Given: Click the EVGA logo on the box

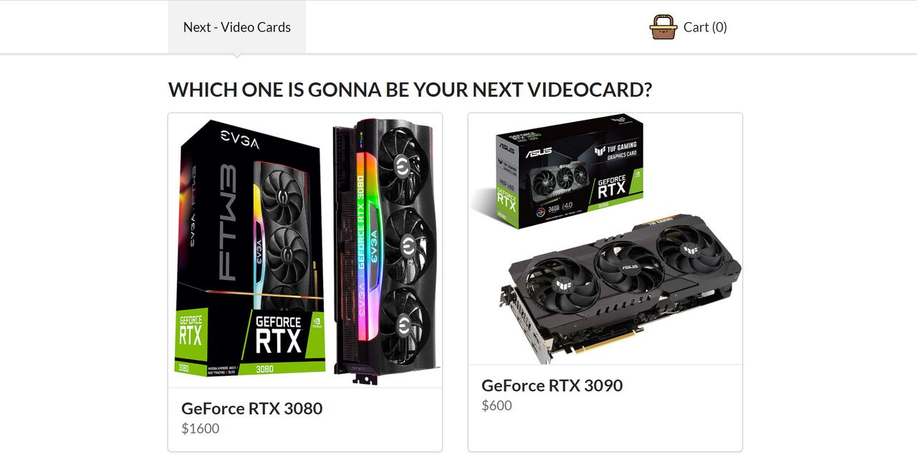Looking at the screenshot, I should point(240,140).
